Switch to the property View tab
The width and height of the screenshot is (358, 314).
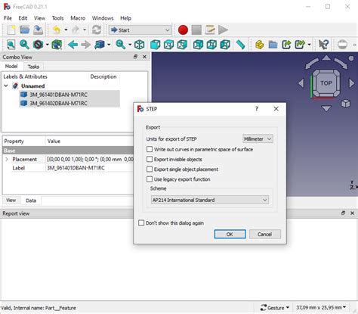(x=11, y=201)
